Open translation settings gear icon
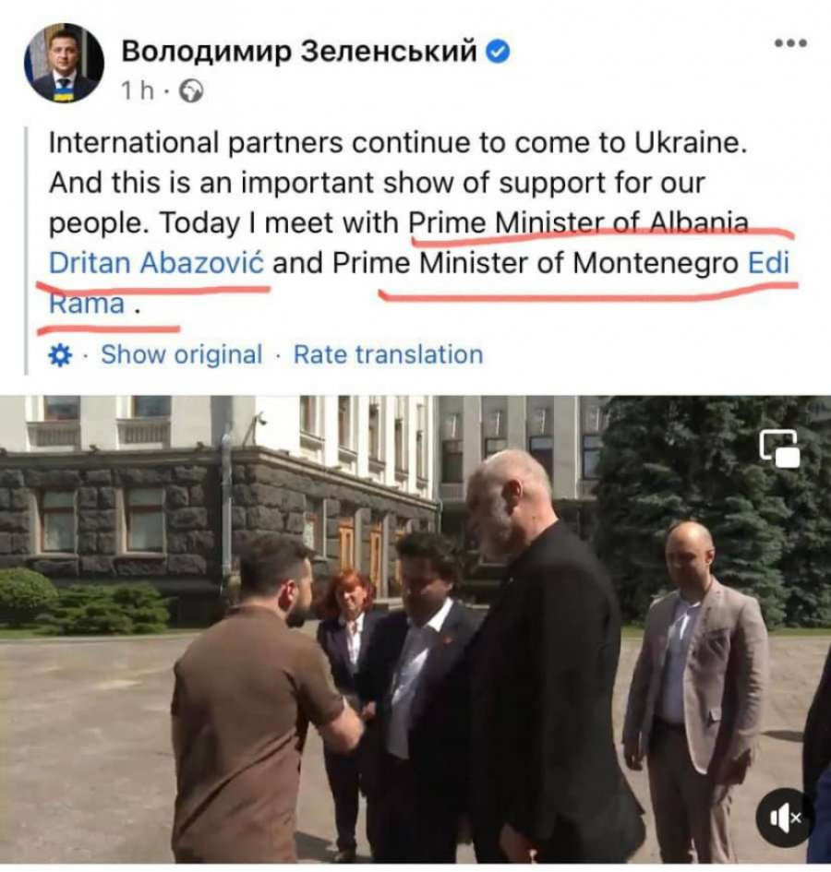Viewport: 831px width, 872px height. [x=60, y=355]
